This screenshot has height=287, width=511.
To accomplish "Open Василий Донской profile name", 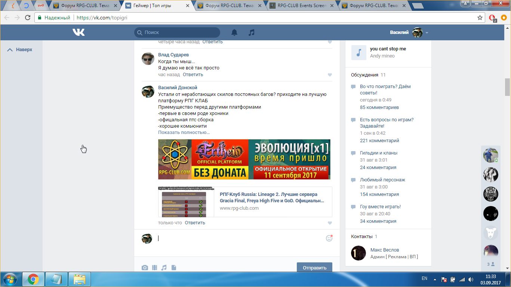I will click(x=178, y=88).
